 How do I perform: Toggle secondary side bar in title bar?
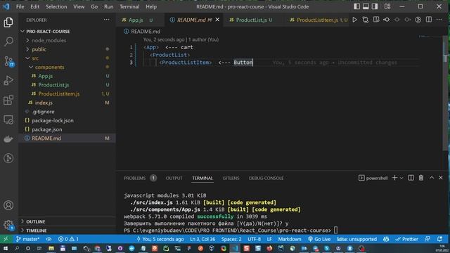pyautogui.click(x=375, y=6)
